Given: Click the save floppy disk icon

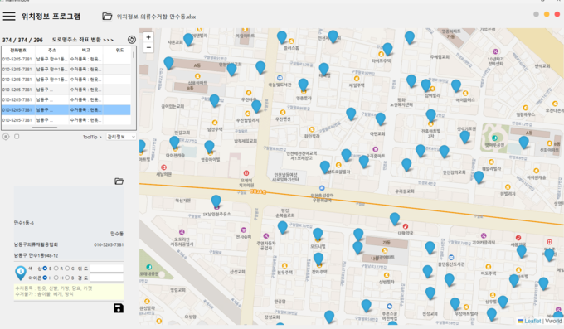Looking at the screenshot, I should tap(119, 308).
